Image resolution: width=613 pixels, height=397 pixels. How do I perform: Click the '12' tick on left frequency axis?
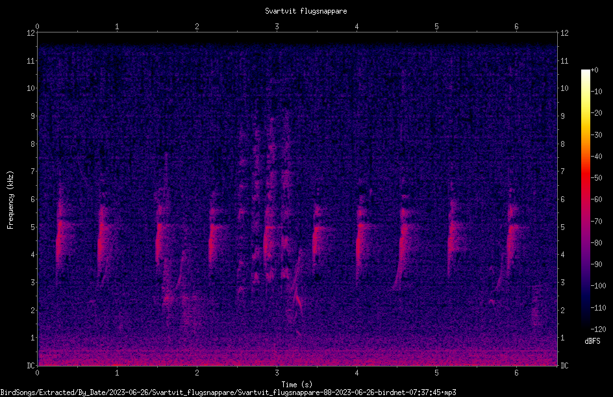[x=31, y=33]
